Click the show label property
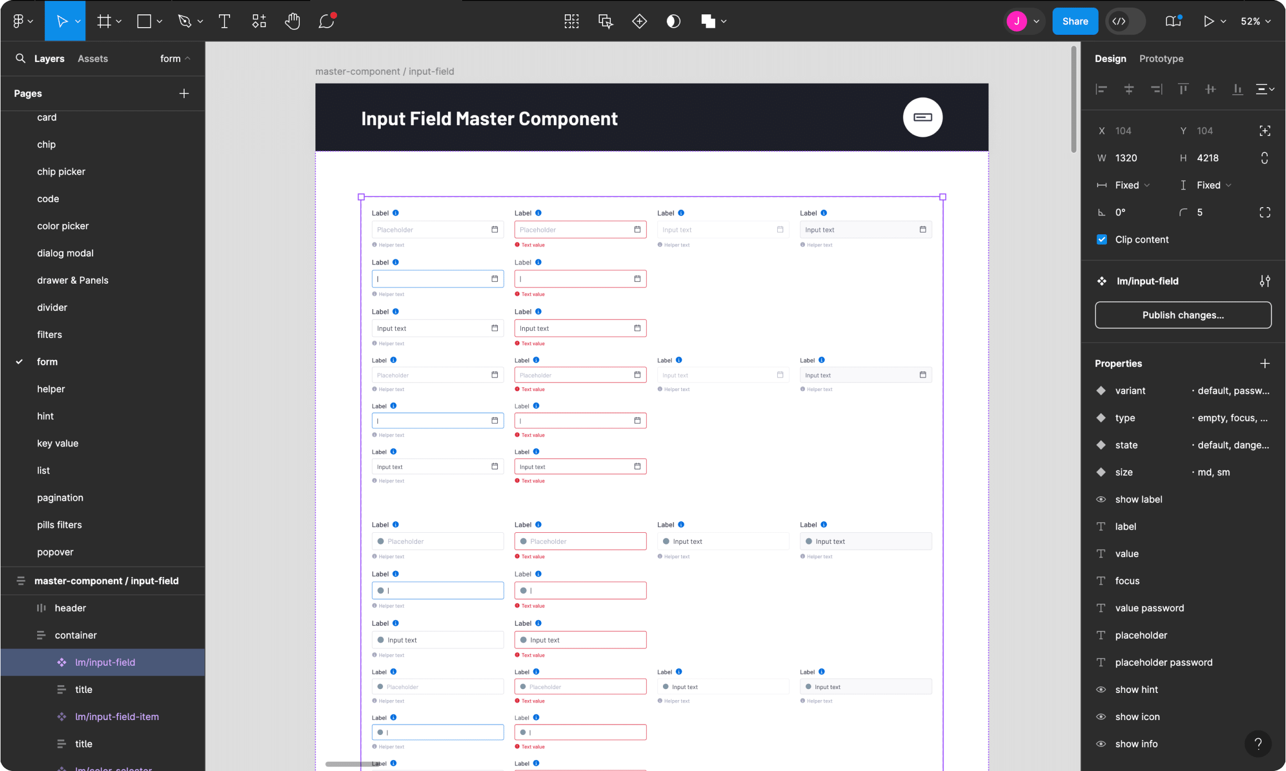This screenshot has width=1286, height=771. [1183, 499]
